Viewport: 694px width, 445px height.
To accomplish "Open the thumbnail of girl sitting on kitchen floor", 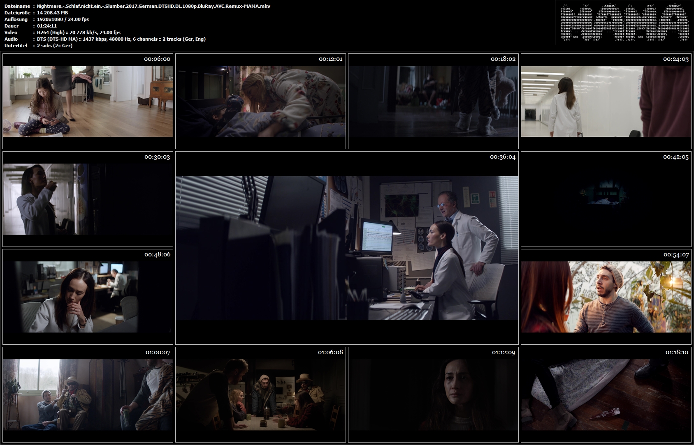I will tap(88, 101).
